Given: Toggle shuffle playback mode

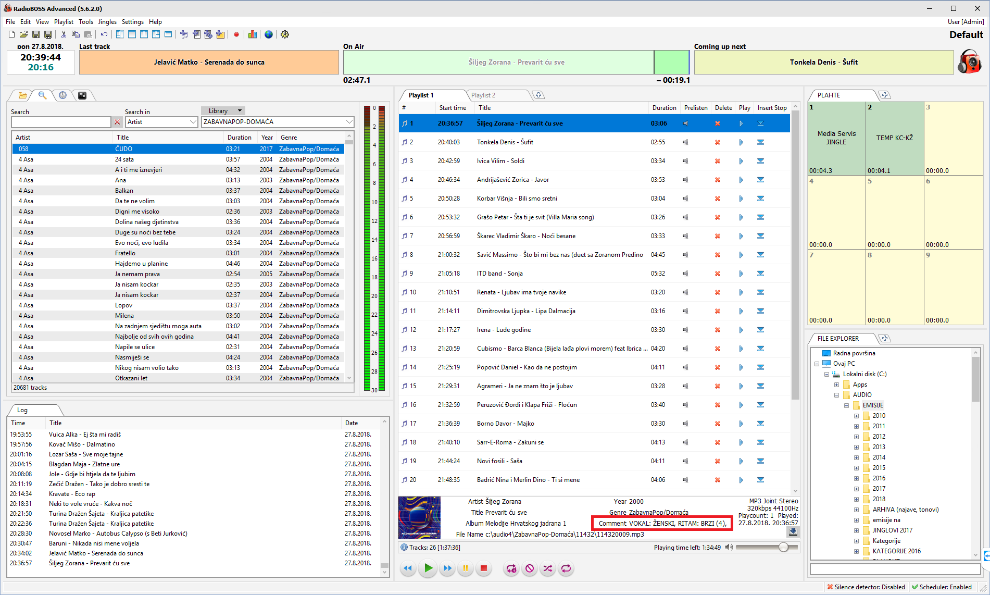Looking at the screenshot, I should (548, 568).
